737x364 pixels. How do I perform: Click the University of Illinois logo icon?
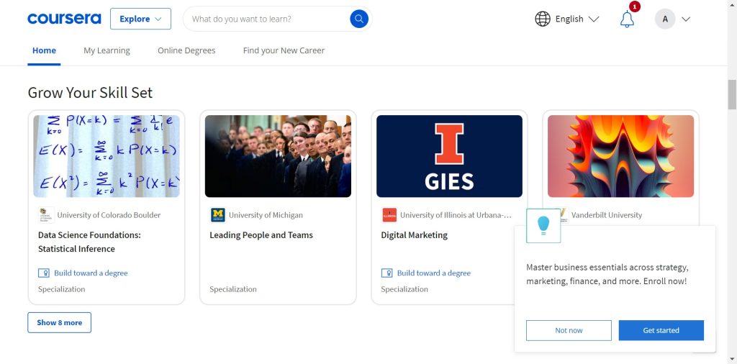tap(389, 215)
